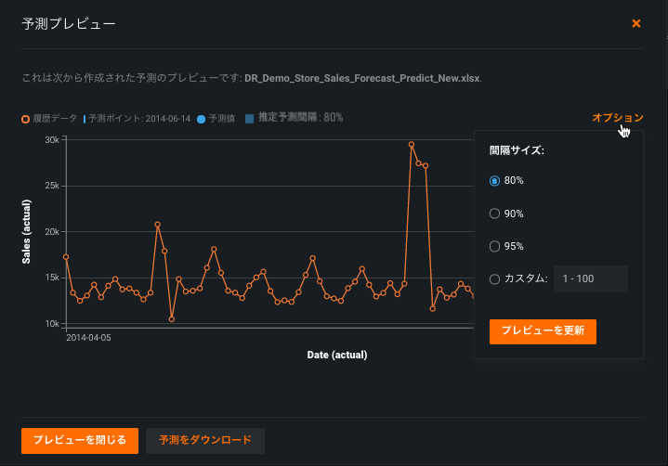Click the 推定予測間隔 legend square swatch
The width and height of the screenshot is (668, 466).
click(249, 119)
